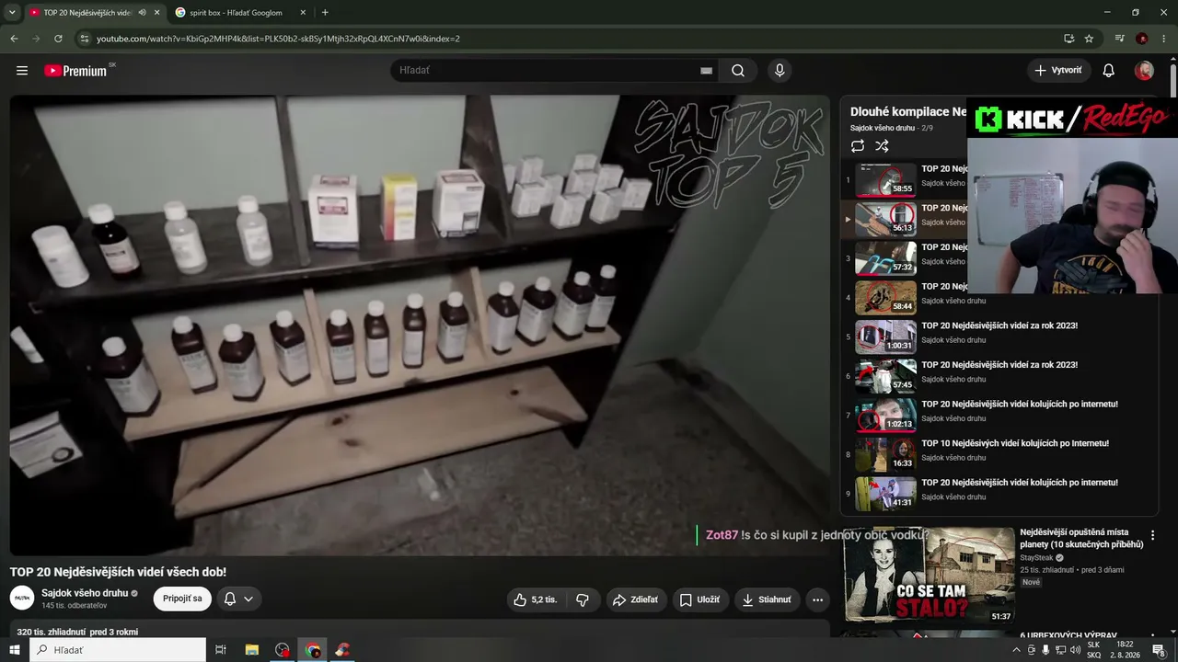Go back in browser history
The height and width of the screenshot is (662, 1178).
[x=14, y=39]
